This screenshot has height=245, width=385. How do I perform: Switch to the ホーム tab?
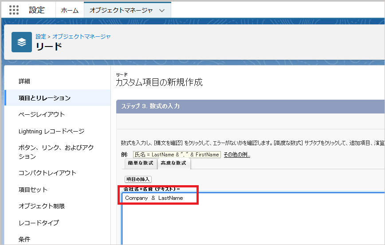pyautogui.click(x=70, y=10)
